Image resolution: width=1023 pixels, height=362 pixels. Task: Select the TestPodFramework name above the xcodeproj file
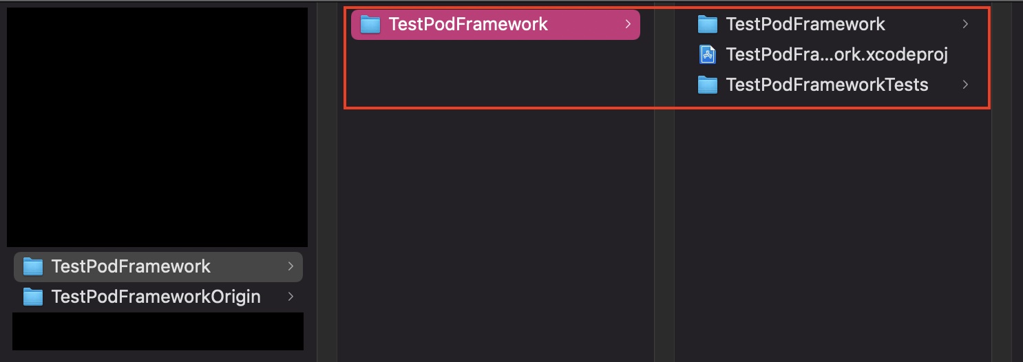click(805, 24)
